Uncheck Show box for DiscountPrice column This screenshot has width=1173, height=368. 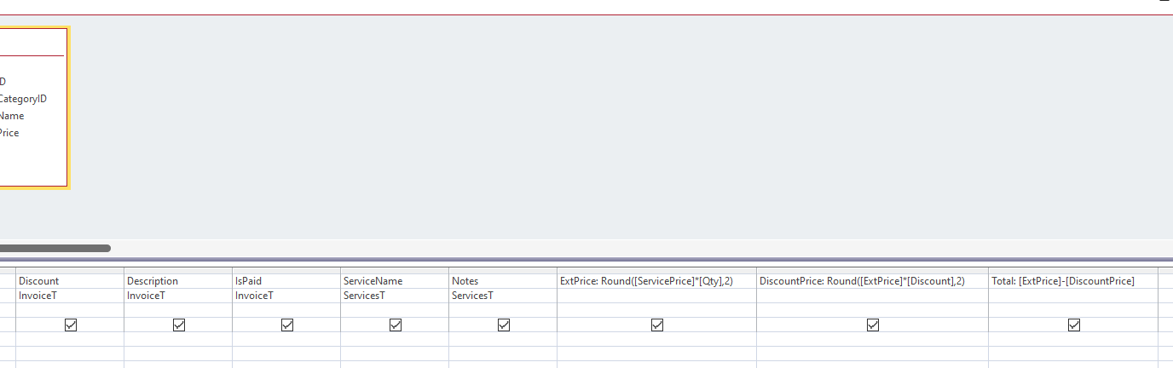point(873,325)
